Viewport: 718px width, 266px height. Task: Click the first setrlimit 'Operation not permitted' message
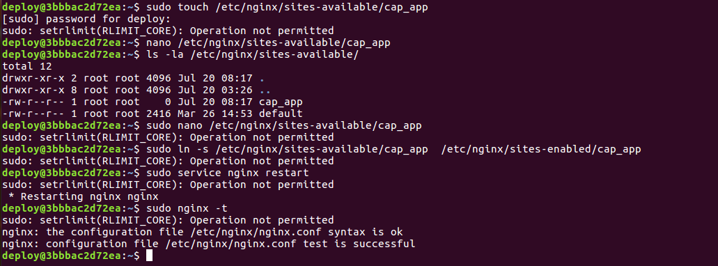168,31
